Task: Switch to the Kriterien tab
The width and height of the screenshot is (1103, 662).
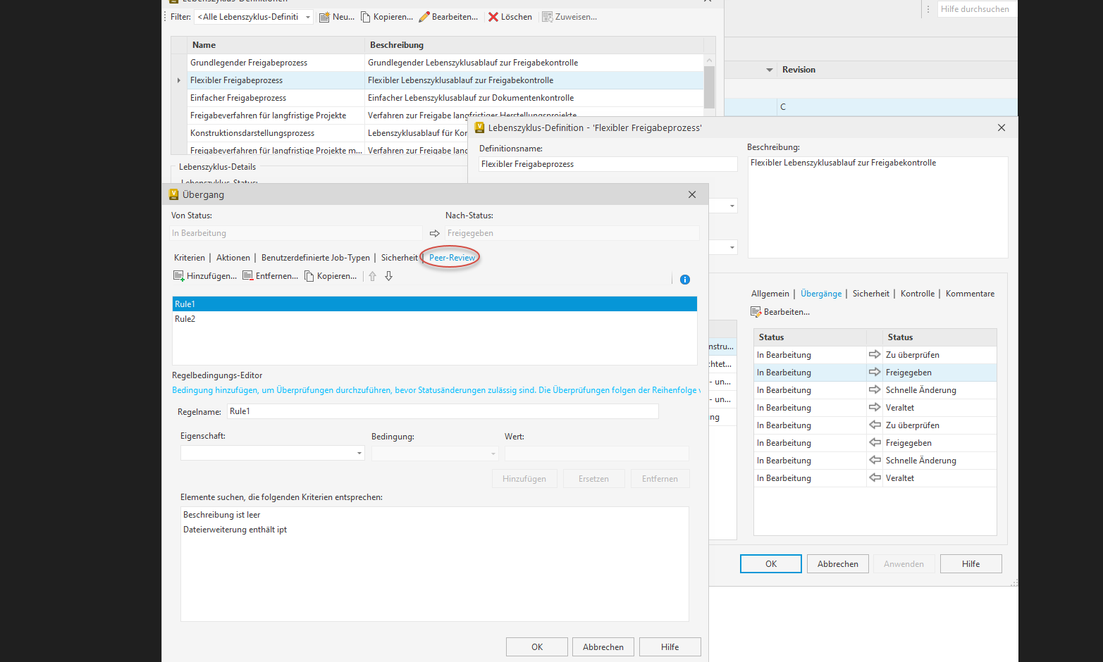Action: tap(190, 258)
